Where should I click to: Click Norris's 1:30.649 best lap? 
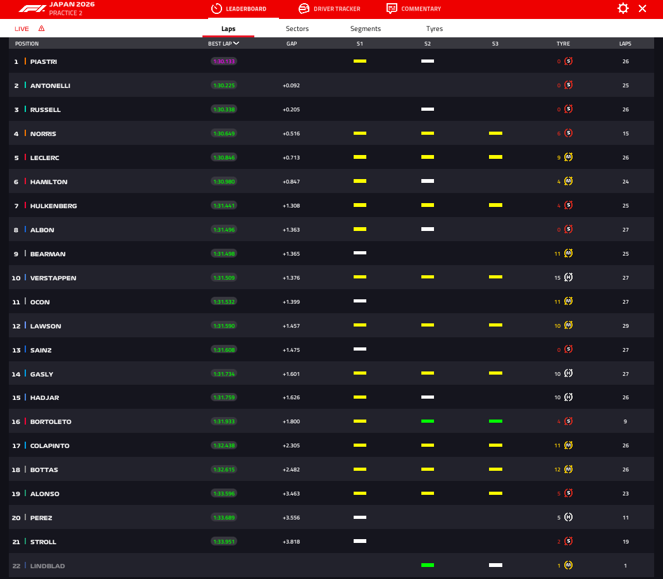tap(224, 134)
